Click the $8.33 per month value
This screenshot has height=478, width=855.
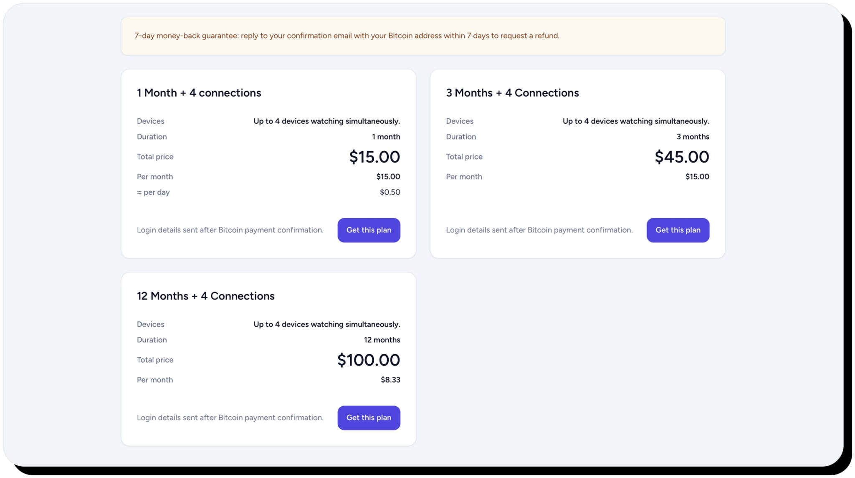point(390,380)
